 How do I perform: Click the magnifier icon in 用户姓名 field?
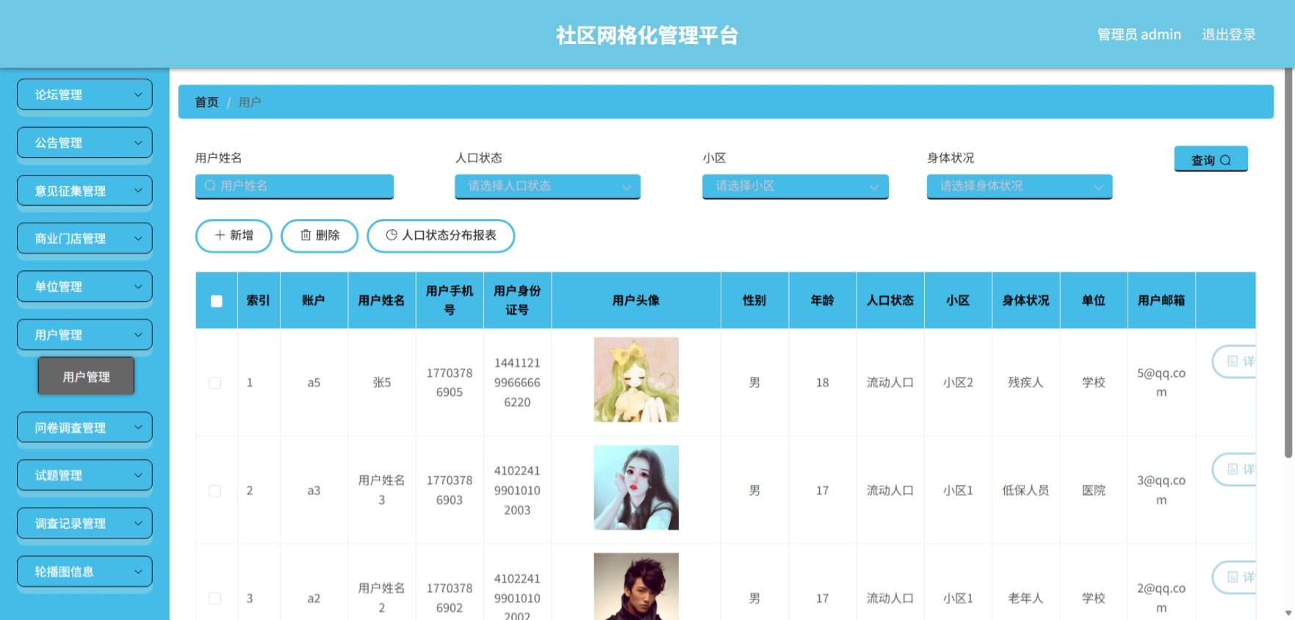[210, 186]
